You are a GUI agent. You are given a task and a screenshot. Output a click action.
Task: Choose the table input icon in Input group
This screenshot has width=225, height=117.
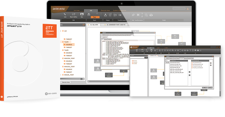tap(89, 14)
